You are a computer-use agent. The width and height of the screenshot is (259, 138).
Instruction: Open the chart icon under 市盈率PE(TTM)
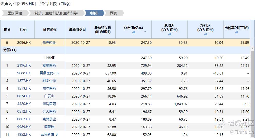click(x=237, y=32)
